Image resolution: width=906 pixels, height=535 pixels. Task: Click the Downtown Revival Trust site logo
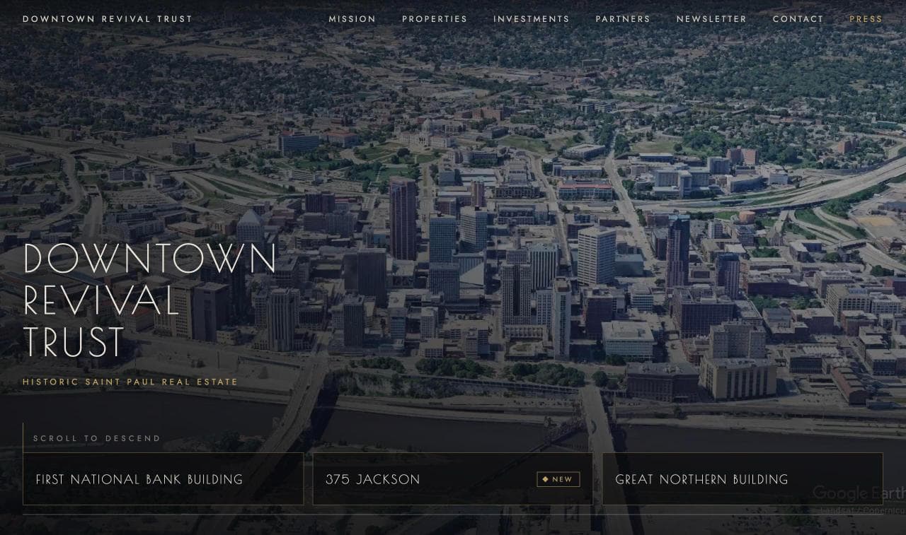(x=108, y=19)
